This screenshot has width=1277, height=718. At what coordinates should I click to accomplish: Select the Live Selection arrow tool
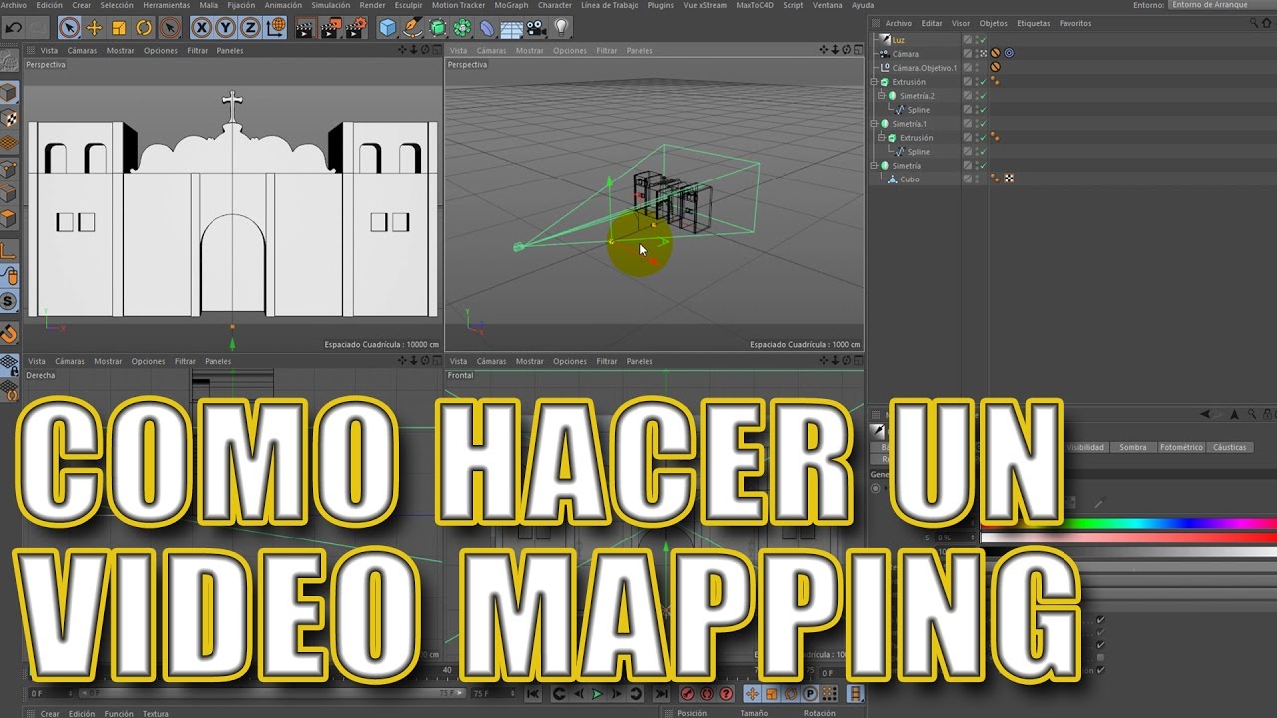69,28
